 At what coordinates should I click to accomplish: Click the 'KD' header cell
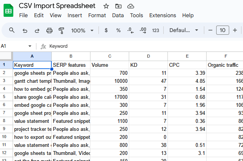[148, 65]
